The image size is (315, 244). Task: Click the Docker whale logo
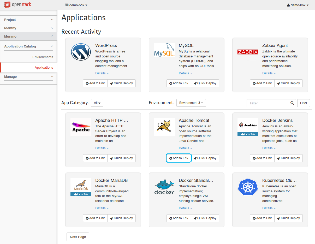pyautogui.click(x=164, y=187)
